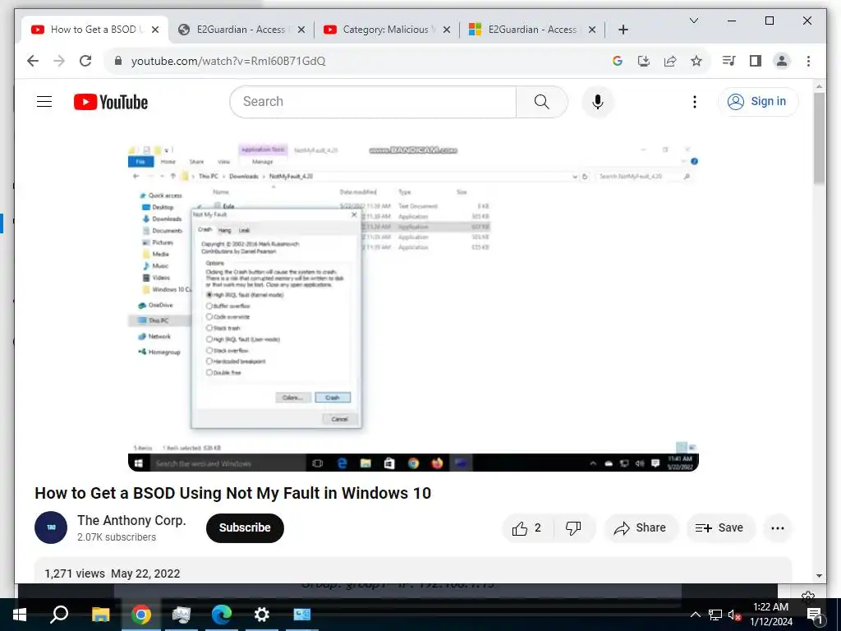
Task: Select the How to Get a BSOD tab
Action: tap(94, 30)
